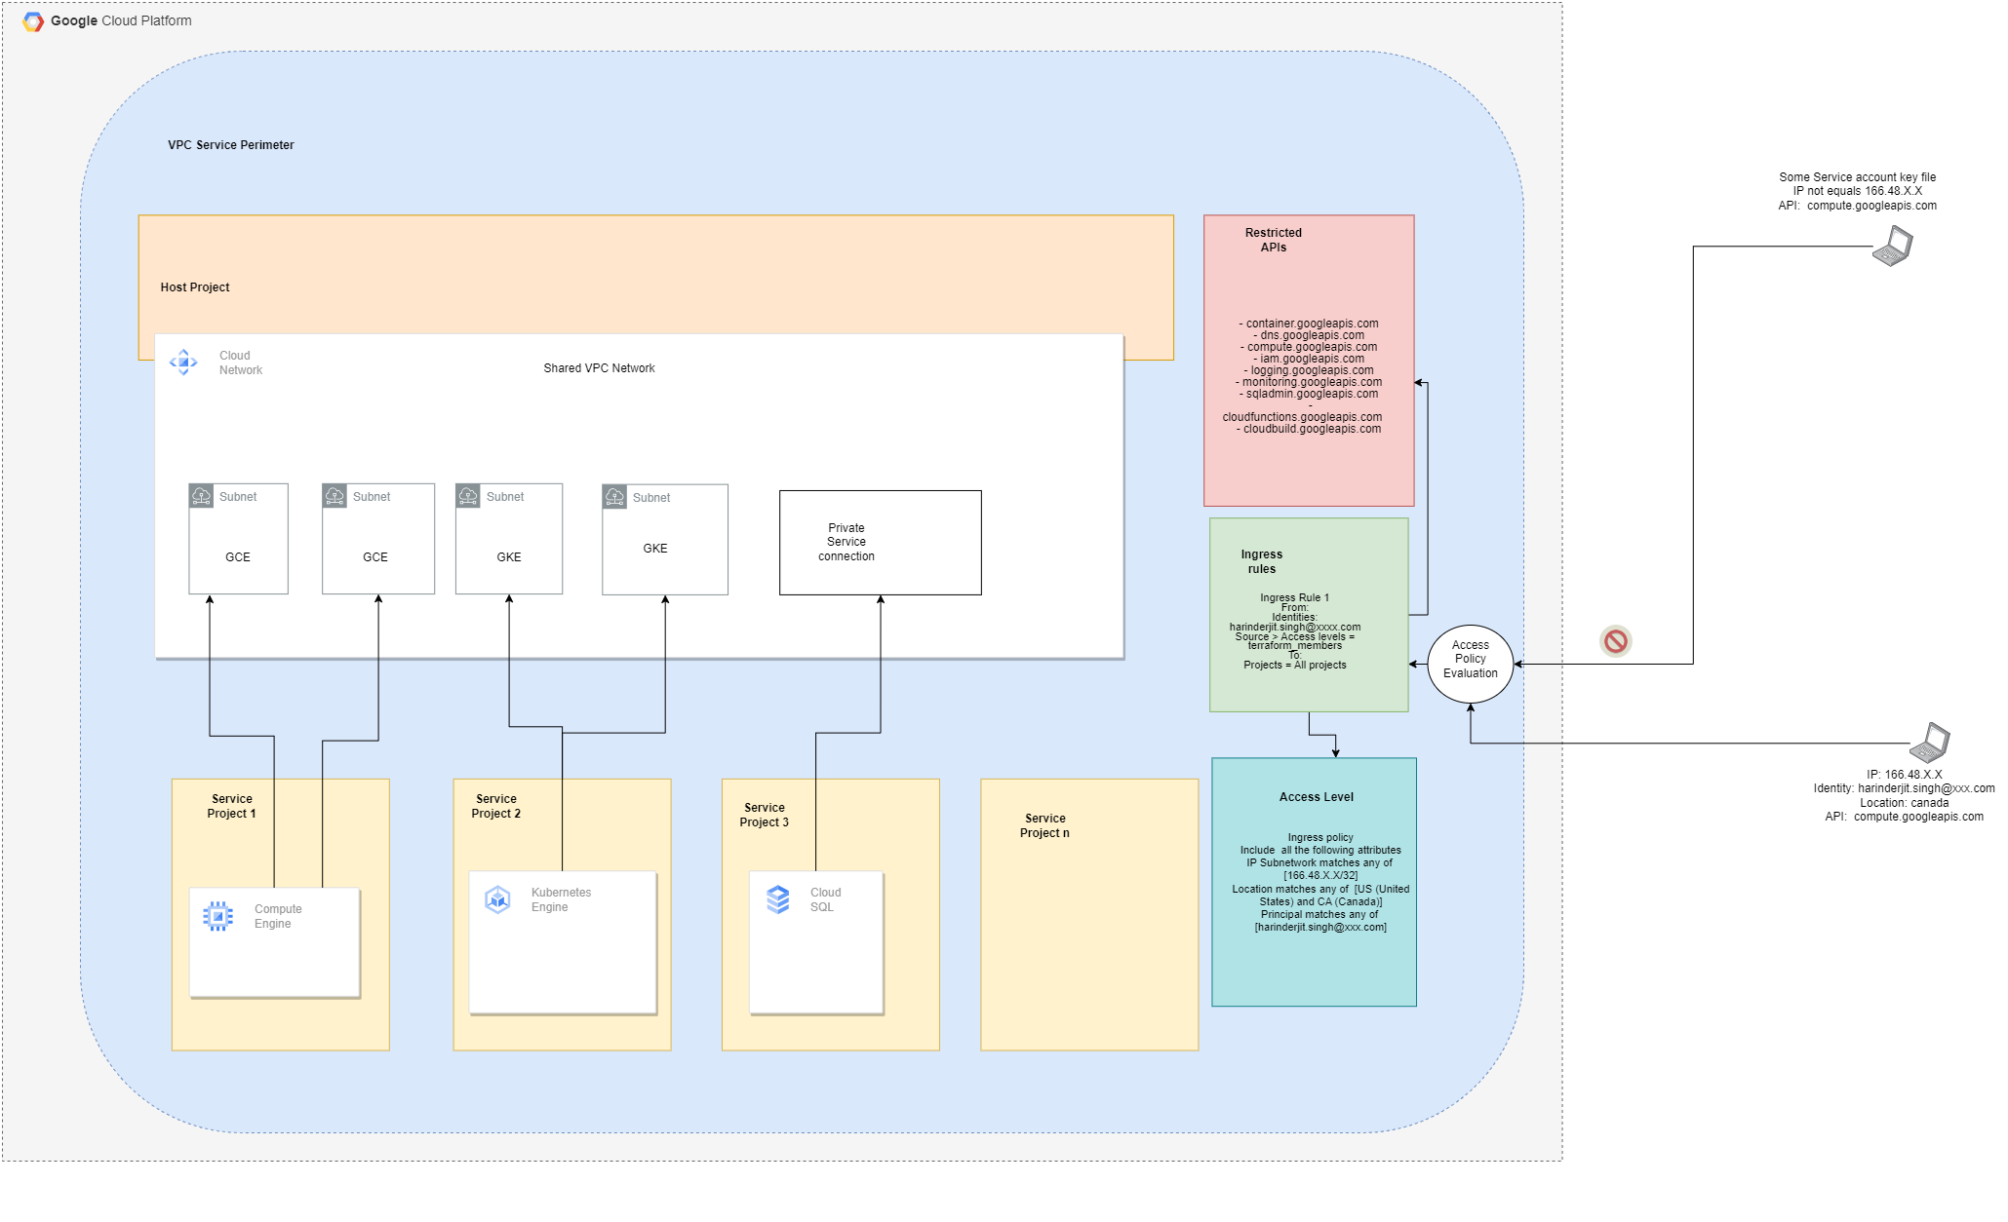Viewport: 2008px width, 1222px height.
Task: Click the Google Cloud Platform logo icon
Action: pyautogui.click(x=33, y=21)
